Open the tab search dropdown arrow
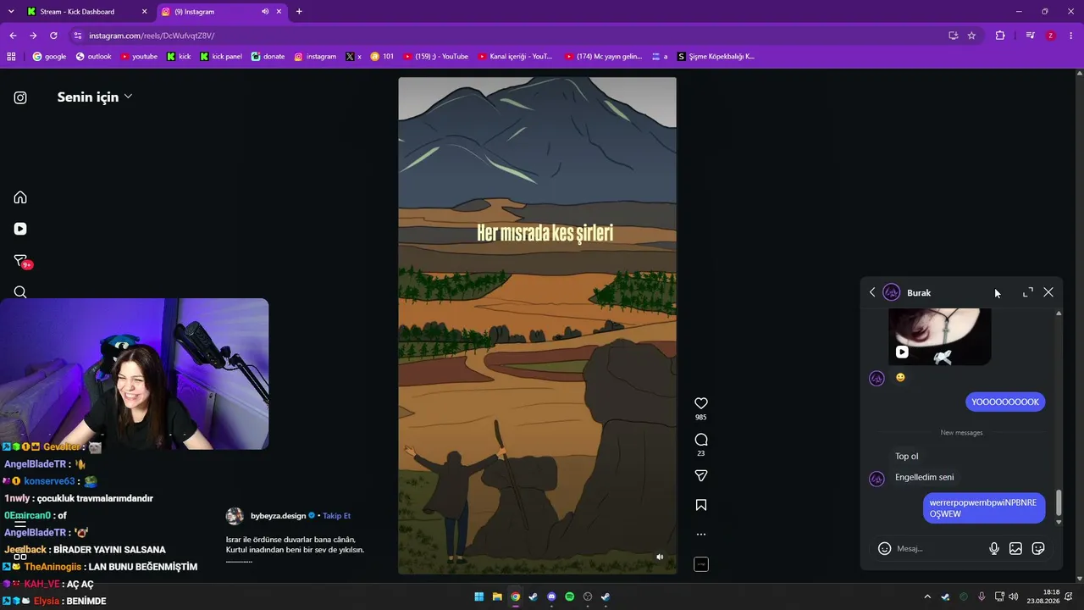This screenshot has width=1084, height=610. (x=11, y=12)
